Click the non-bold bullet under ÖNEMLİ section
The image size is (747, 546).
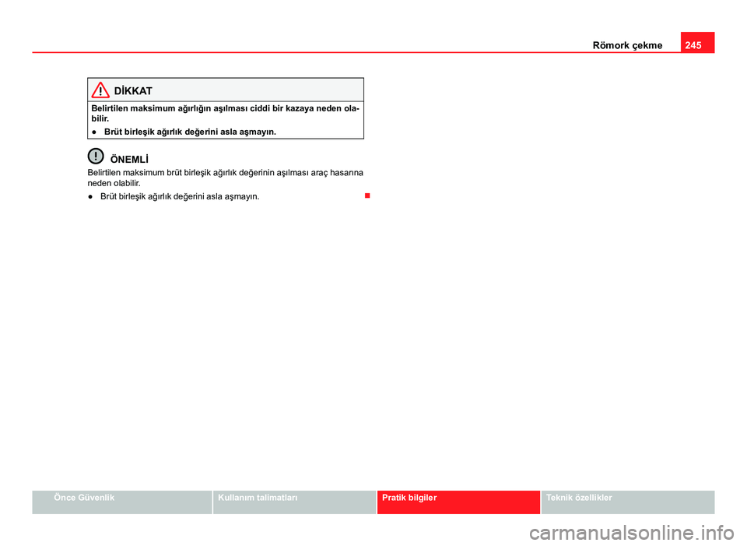click(180, 196)
